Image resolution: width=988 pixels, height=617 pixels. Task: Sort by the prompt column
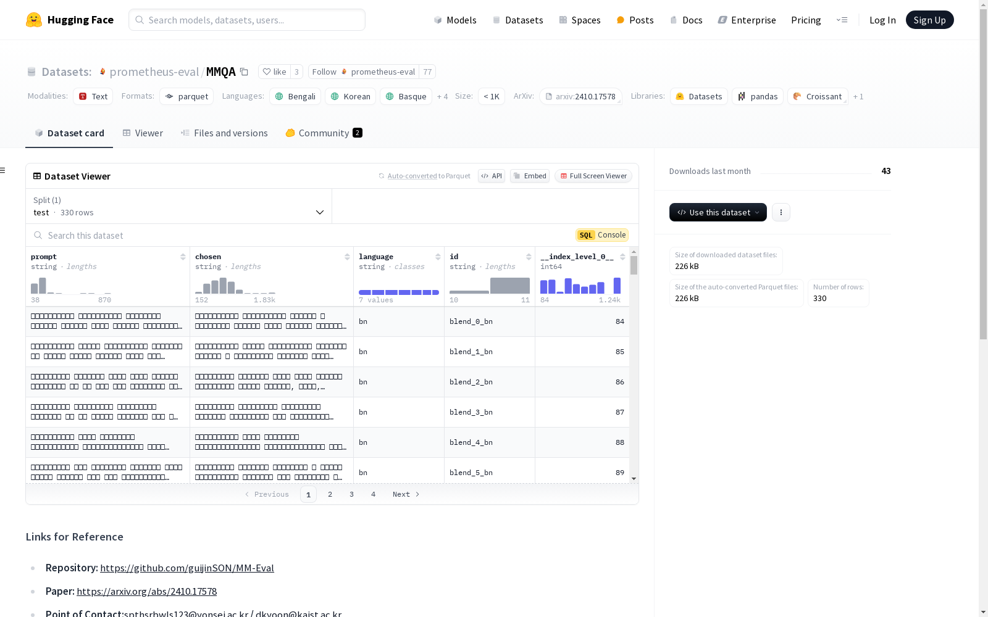coord(183,257)
